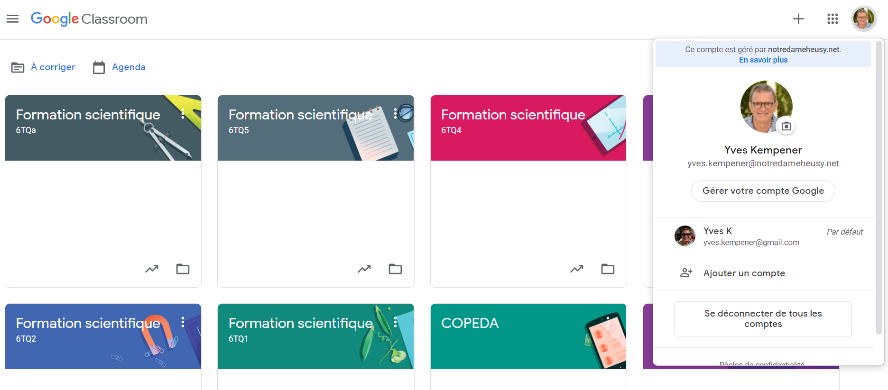Change profile photo via camera icon
Screen dimensions: 888x390
(786, 126)
